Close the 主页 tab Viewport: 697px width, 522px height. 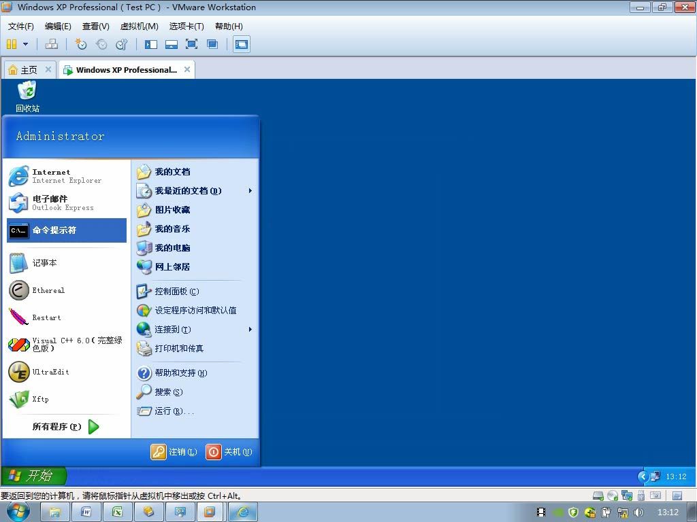coord(48,69)
